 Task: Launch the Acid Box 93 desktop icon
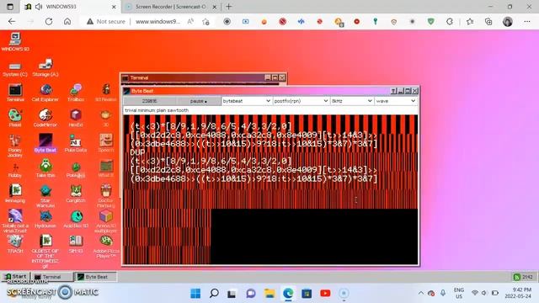(x=76, y=219)
